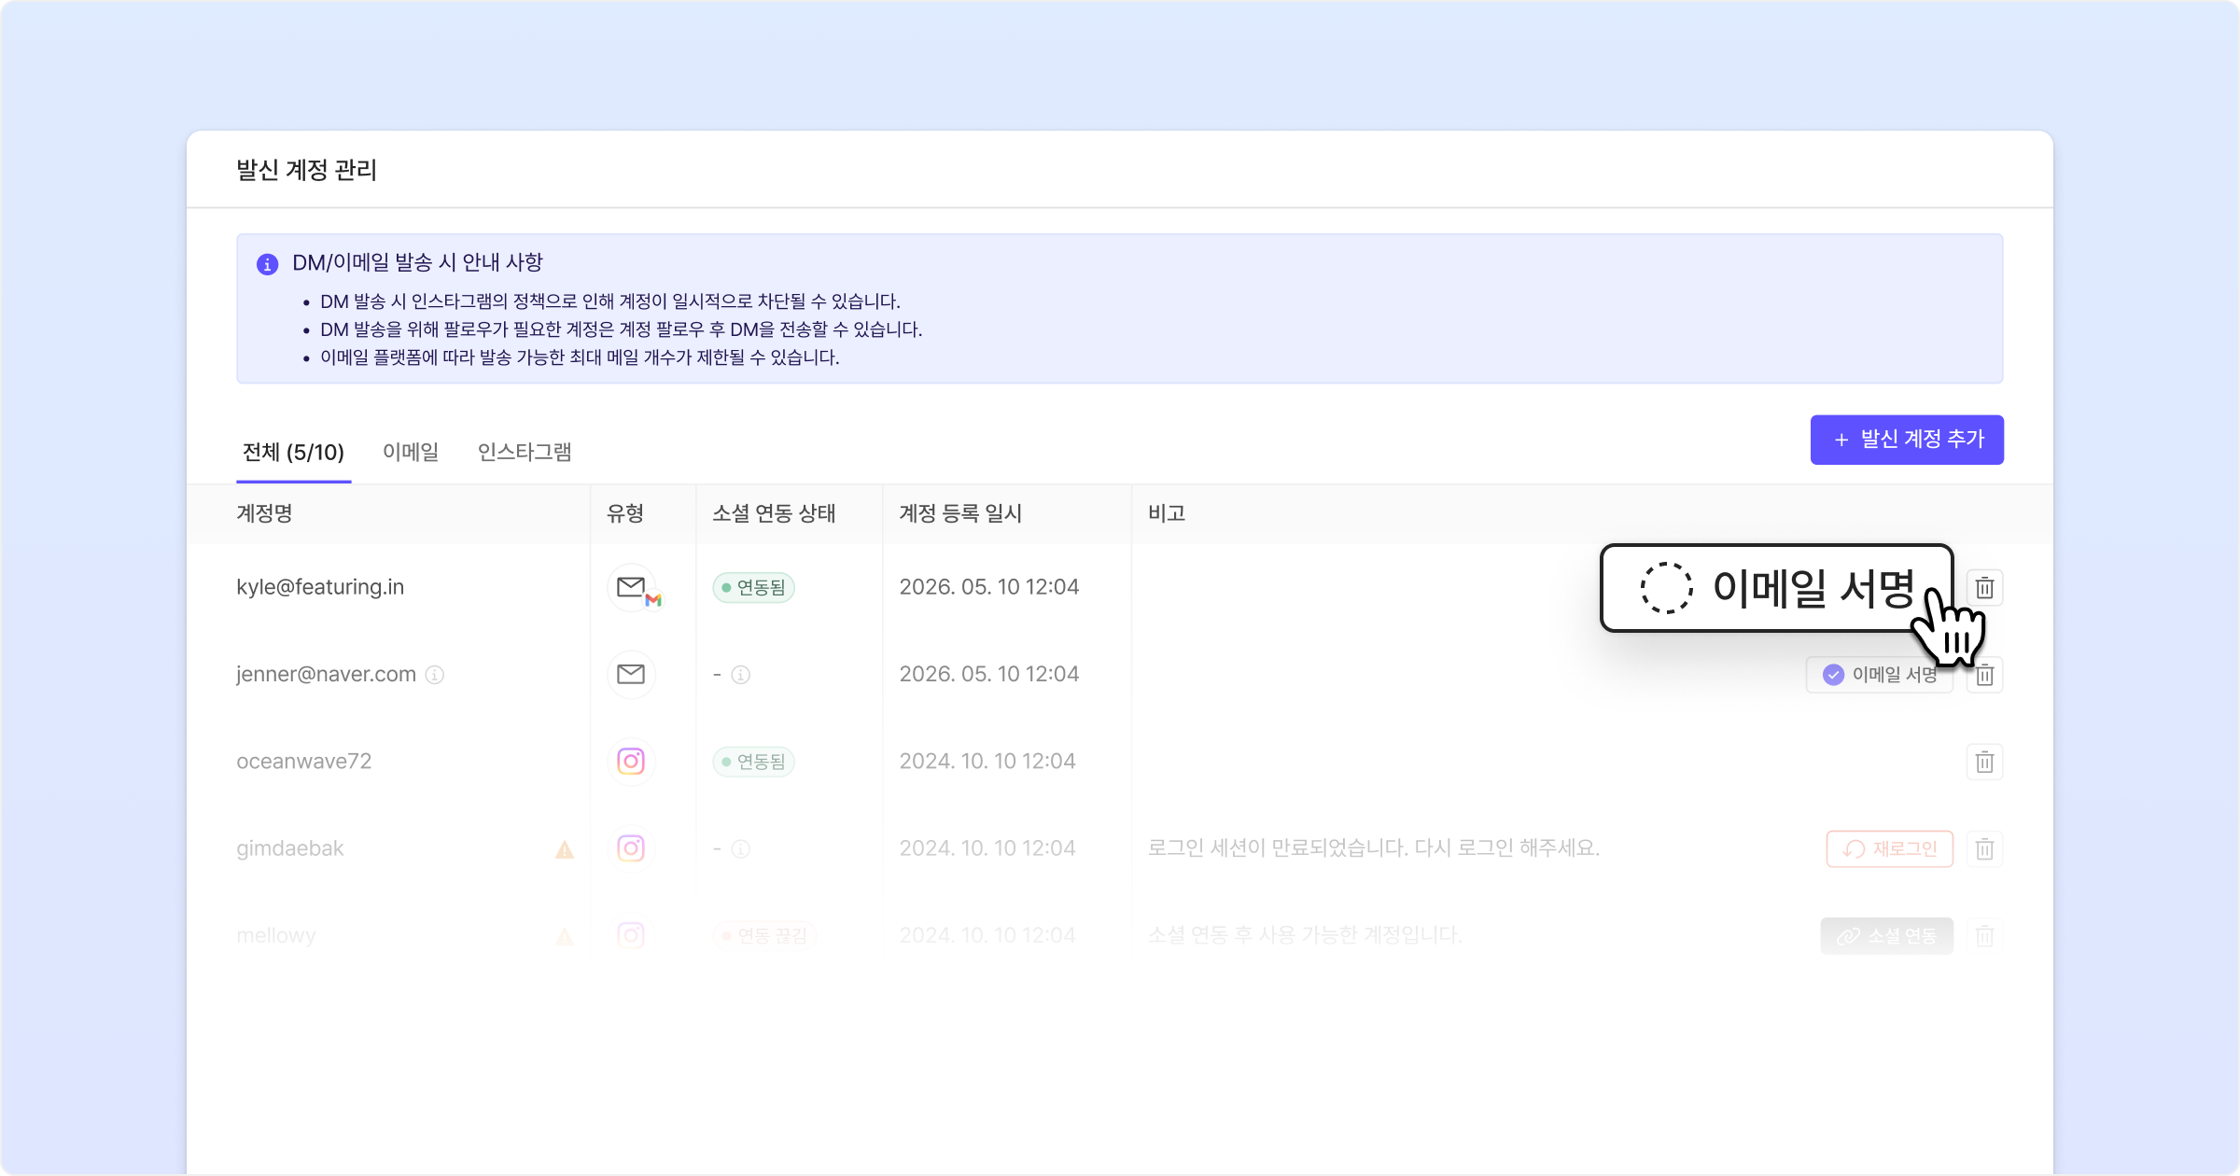Delete the jenner@naver.com account via trash icon
The image size is (2240, 1176).
1986,675
